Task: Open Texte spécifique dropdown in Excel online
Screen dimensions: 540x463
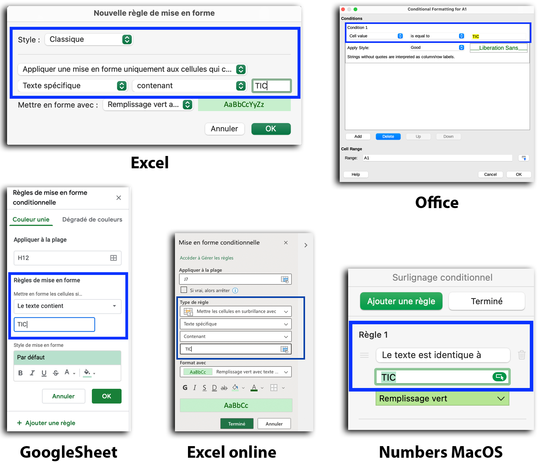Action: pyautogui.click(x=236, y=324)
